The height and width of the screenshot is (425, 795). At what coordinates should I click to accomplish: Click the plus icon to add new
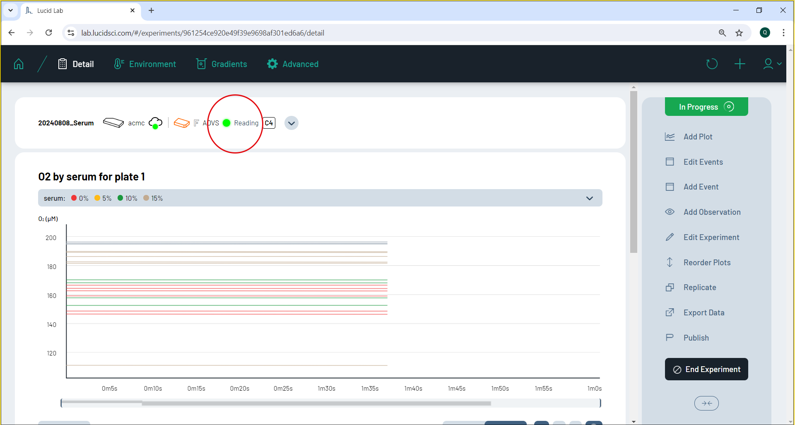tap(740, 64)
